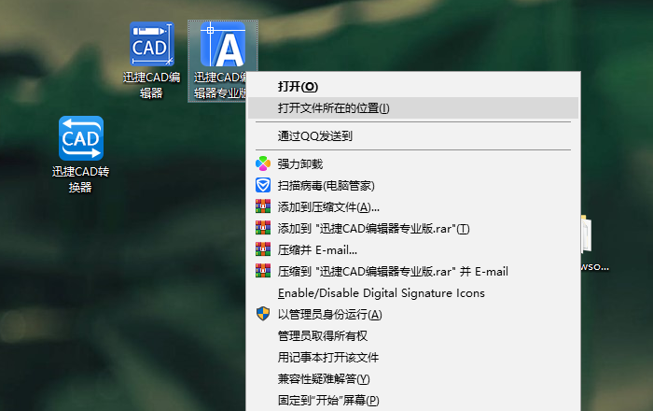This screenshot has height=411, width=653.
Task: Choose 用记事本打开该文件 menu entry
Action: click(412, 358)
